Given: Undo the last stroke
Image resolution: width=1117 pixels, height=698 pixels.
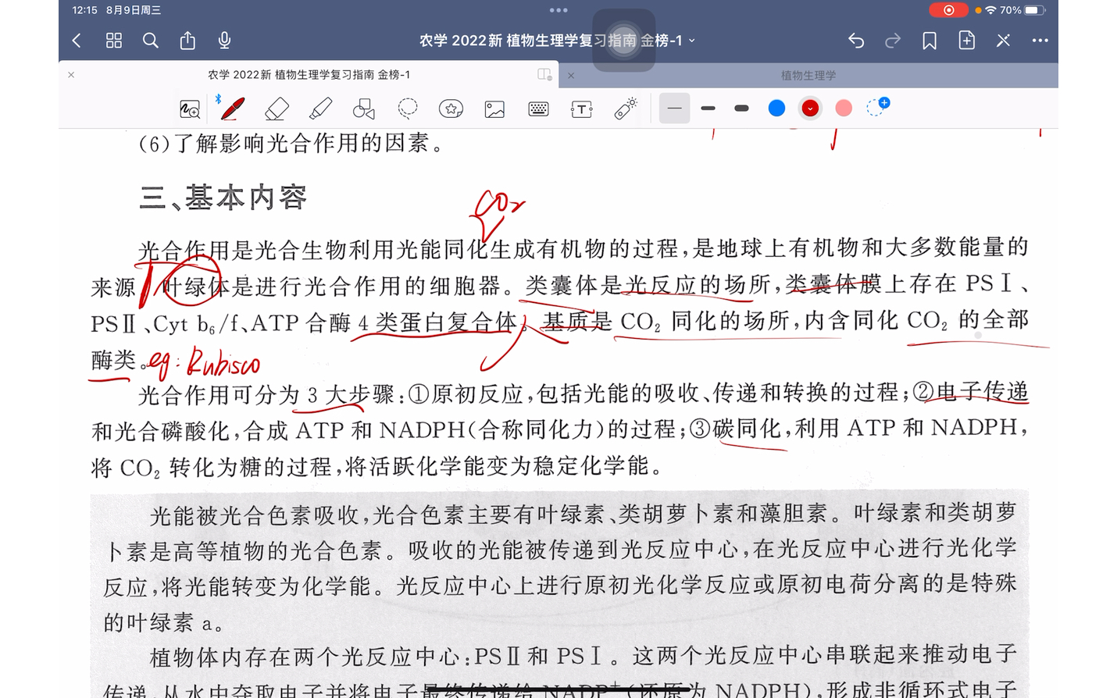Looking at the screenshot, I should click(x=856, y=41).
